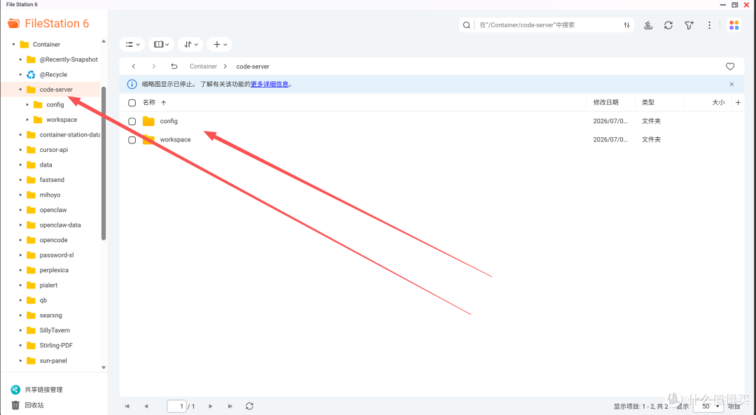
Task: Click the sidebar vertical scrollbar thumb
Action: click(x=104, y=163)
